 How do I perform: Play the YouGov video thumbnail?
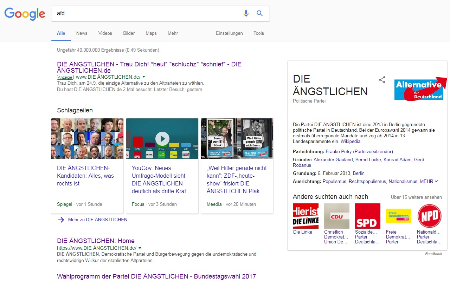[x=162, y=138]
